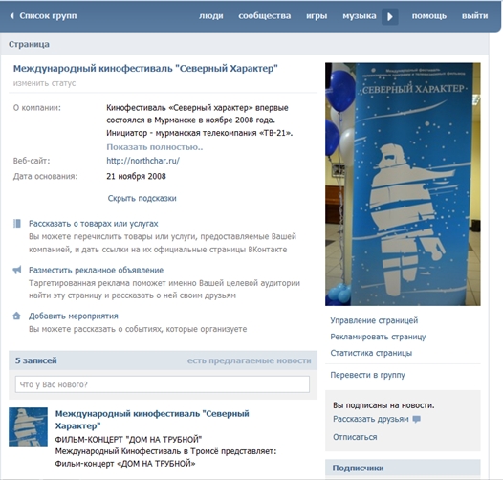
Task: Click the play arrow button next to музыка
Action: [x=390, y=16]
